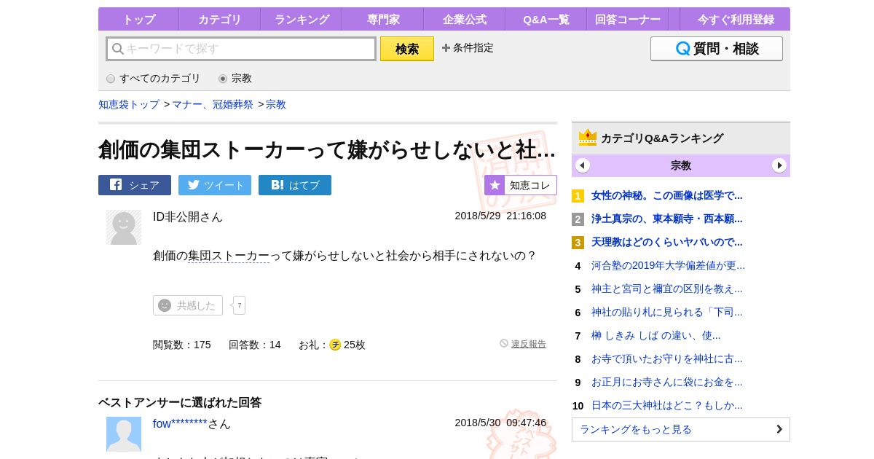This screenshot has width=874, height=459.
Task: Click the 共感した count of 7
Action: pos(239,305)
